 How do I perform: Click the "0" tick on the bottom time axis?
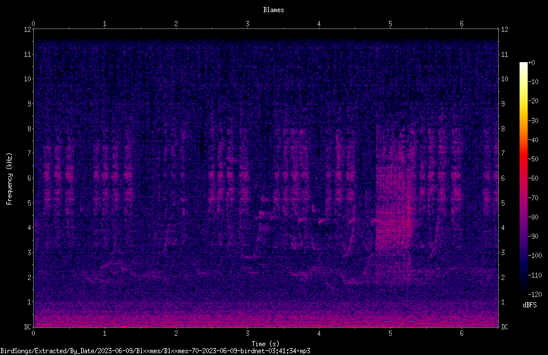(x=33, y=334)
